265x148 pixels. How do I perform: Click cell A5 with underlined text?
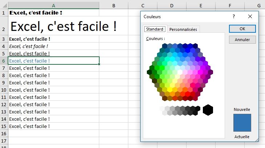tap(53, 53)
